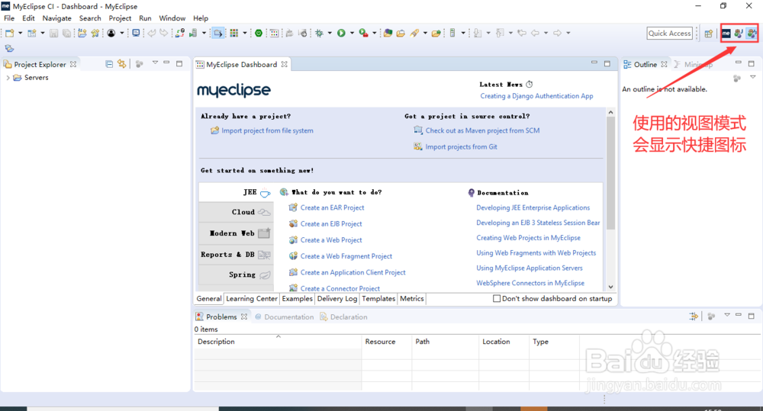Click the pencil/marker toolbar icon
Image resolution: width=763 pixels, height=411 pixels.
pos(414,33)
